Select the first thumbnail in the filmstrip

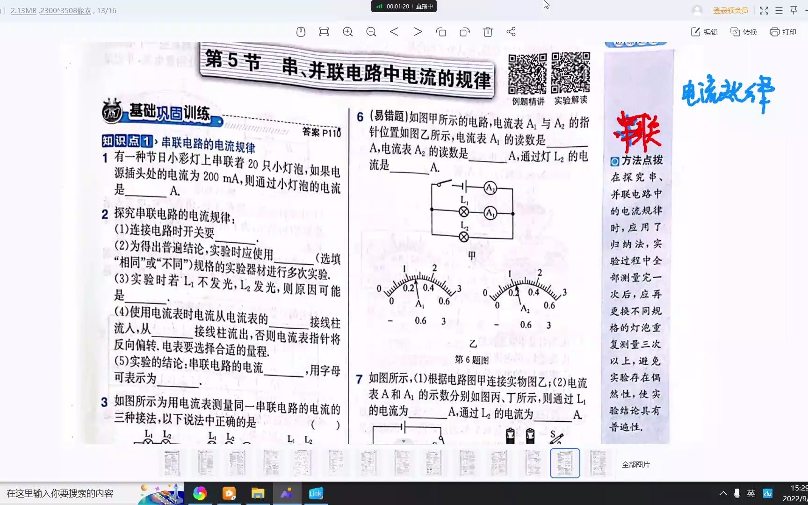(x=172, y=463)
